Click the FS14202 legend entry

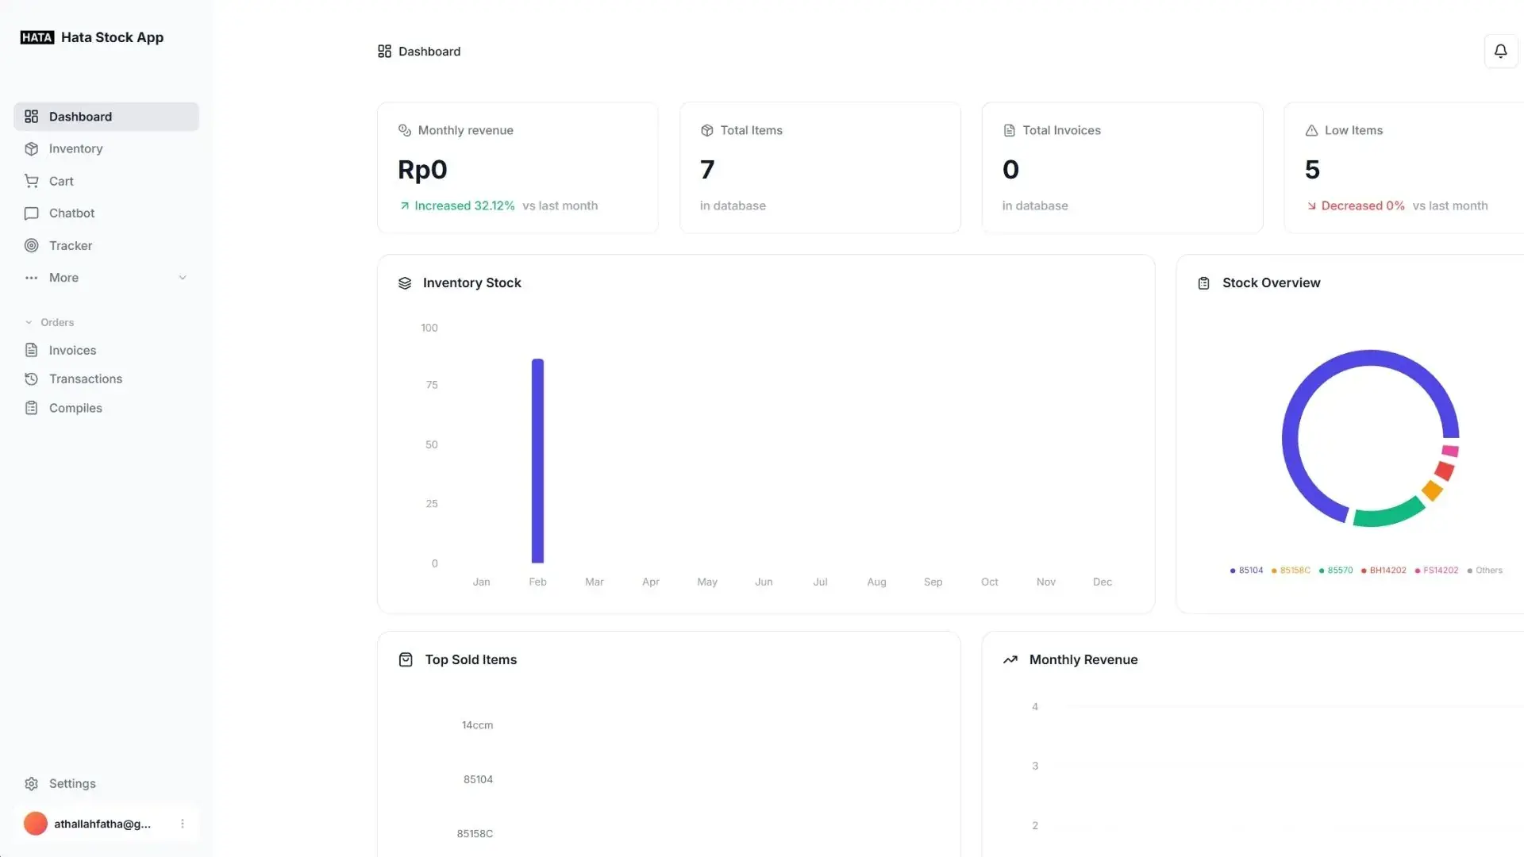(x=1437, y=571)
